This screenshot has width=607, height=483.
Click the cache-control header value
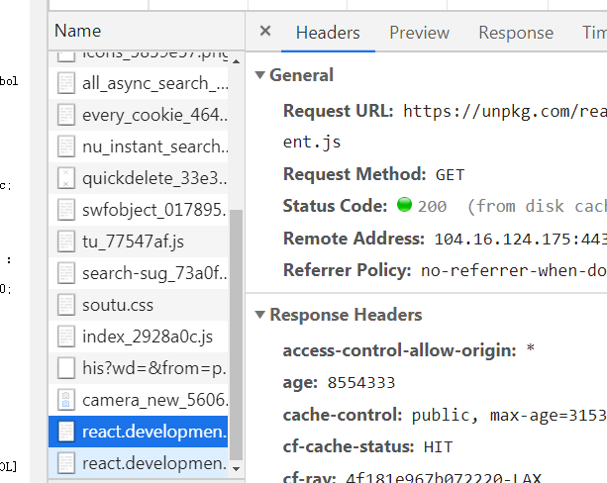[509, 416]
